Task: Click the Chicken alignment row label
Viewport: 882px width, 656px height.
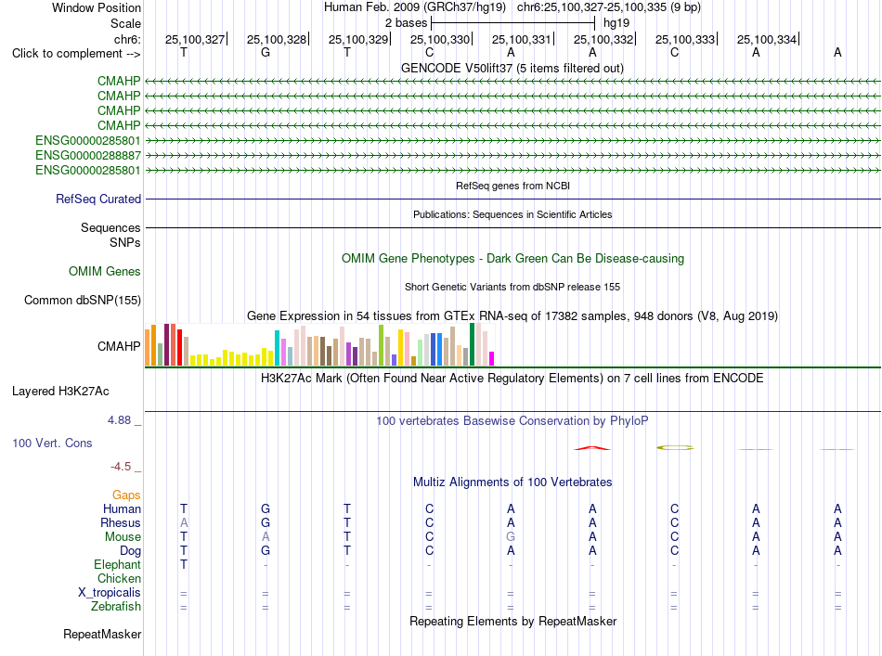Action: point(119,578)
